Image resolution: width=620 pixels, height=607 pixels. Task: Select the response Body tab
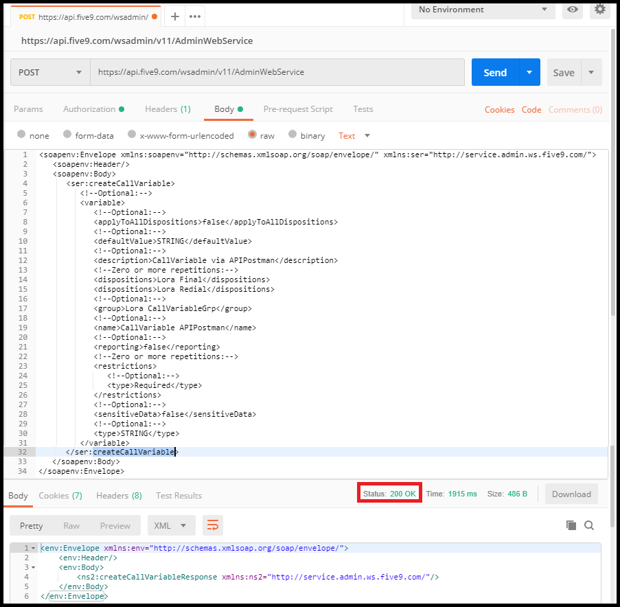pyautogui.click(x=18, y=496)
